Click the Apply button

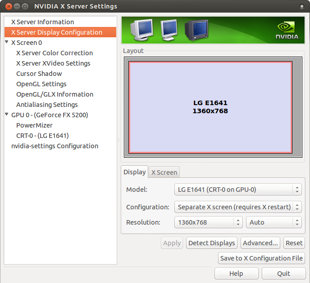tap(172, 243)
